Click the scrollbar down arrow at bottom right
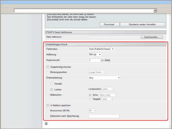Image resolution: width=172 pixels, height=129 pixels. point(170,127)
